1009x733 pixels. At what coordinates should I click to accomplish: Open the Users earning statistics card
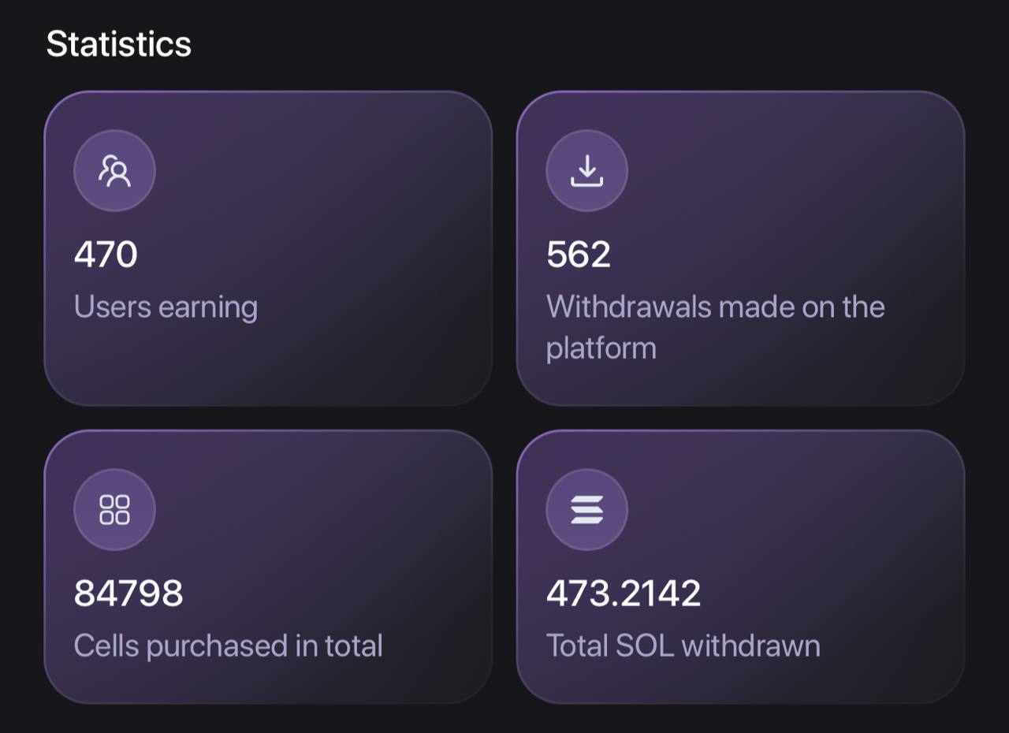(x=268, y=248)
